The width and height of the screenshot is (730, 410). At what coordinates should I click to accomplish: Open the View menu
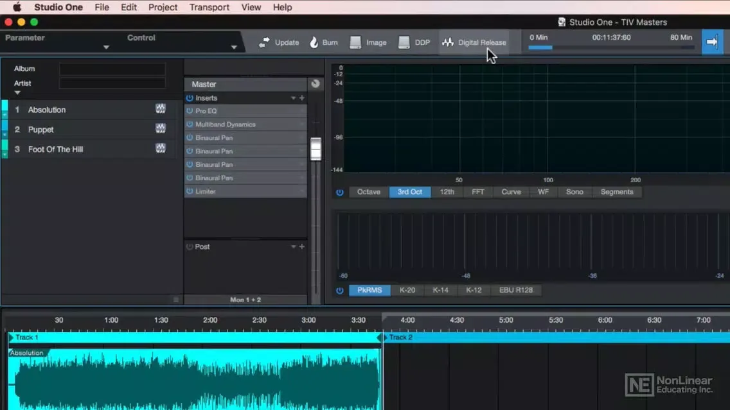tap(251, 7)
